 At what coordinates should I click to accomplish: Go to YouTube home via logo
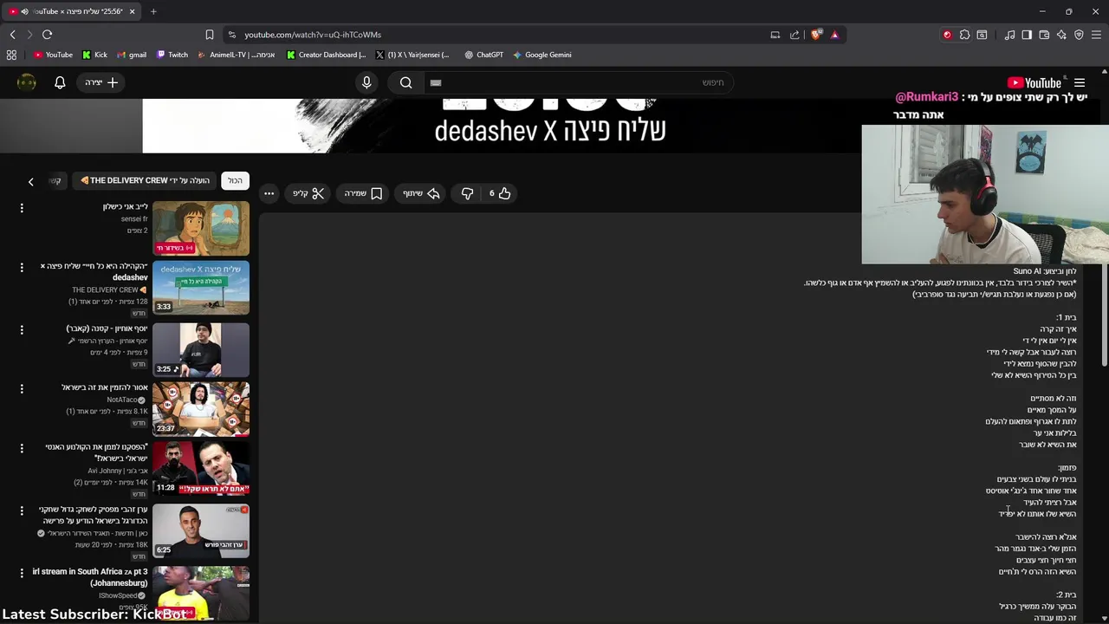1034,82
